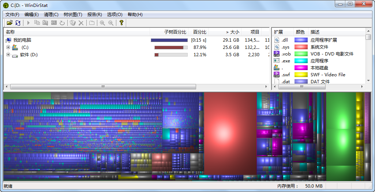Click the Refresh Selected circular arrow icon
The height and width of the screenshot is (192, 375).
tap(62, 23)
